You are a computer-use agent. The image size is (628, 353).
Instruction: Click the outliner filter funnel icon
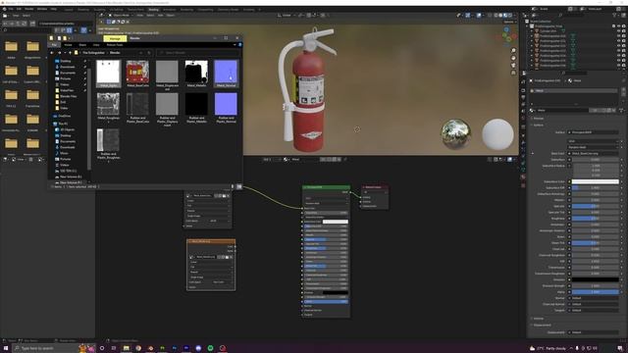(x=615, y=16)
